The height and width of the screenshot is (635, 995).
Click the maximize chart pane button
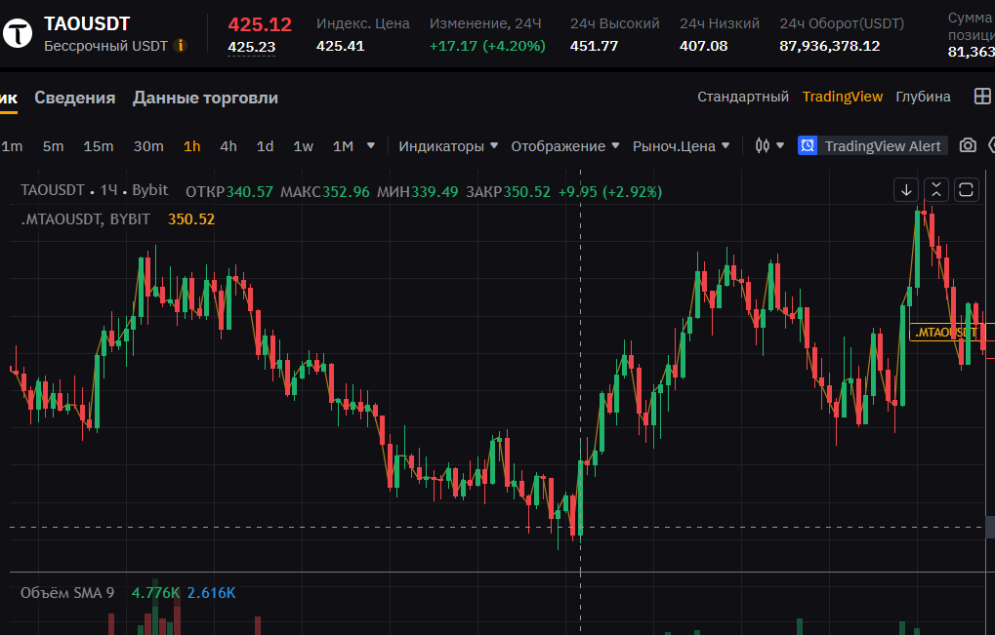(966, 190)
